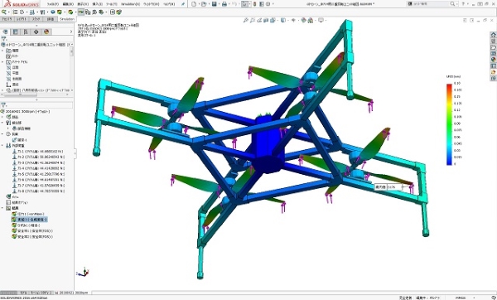
Task: Click the Zoom to Fit magnifier icon
Action: pos(245,20)
